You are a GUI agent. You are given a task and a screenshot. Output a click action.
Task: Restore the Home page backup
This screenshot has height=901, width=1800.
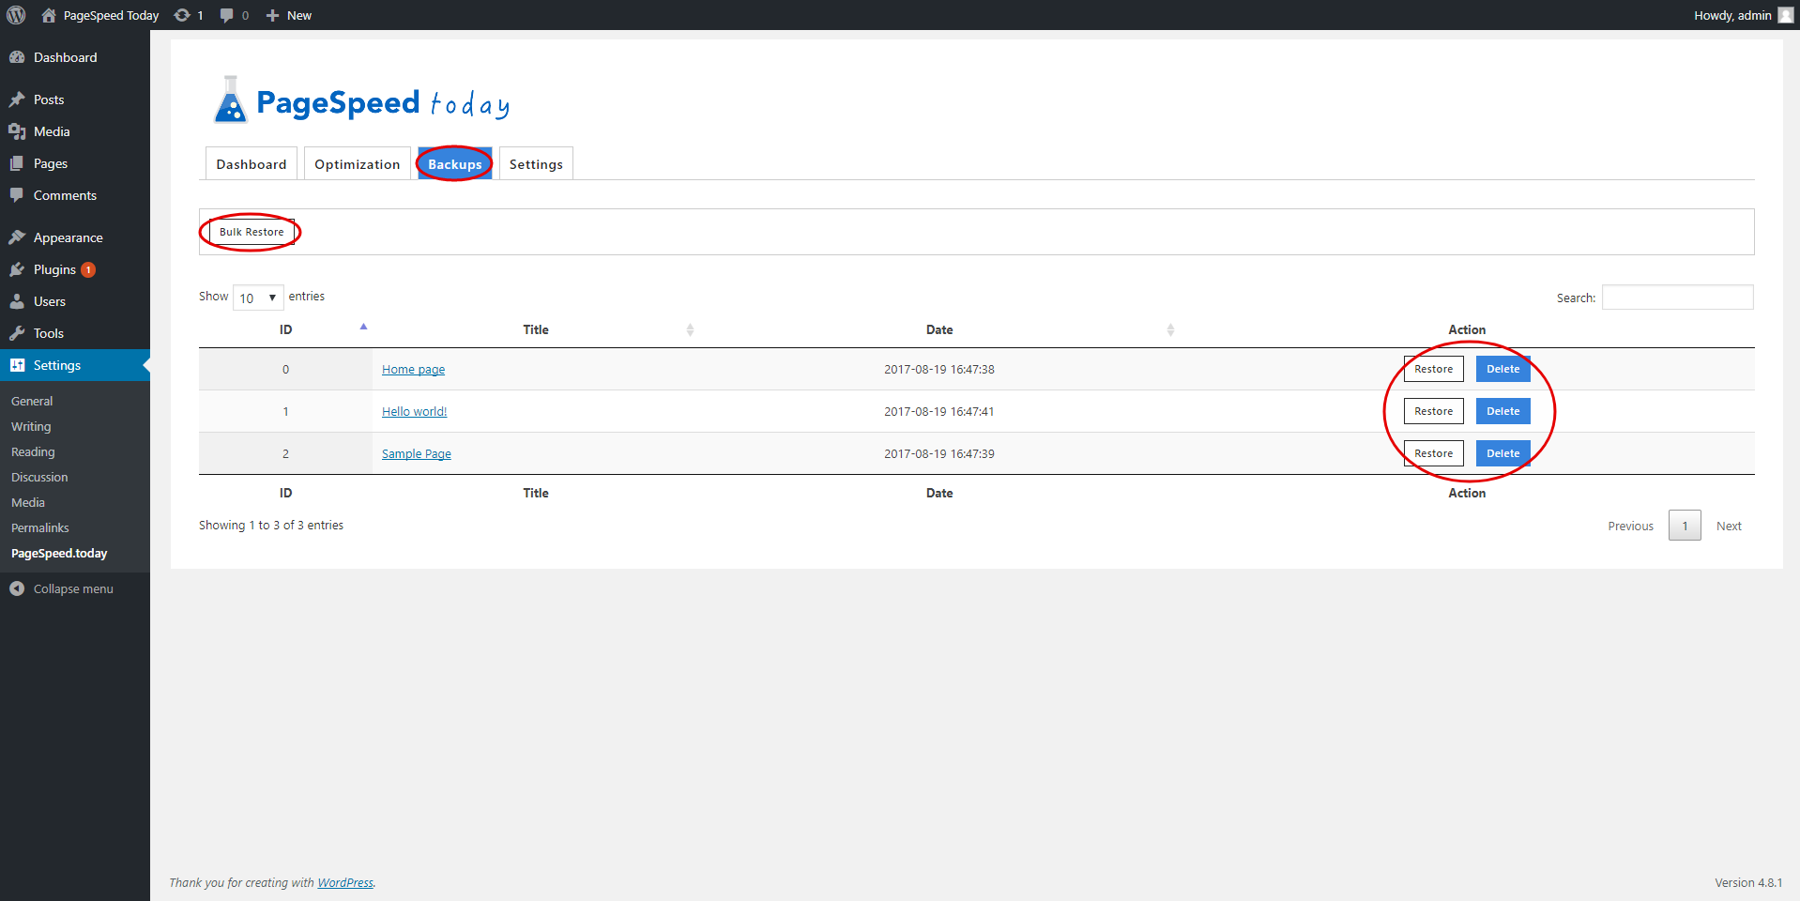click(1433, 369)
